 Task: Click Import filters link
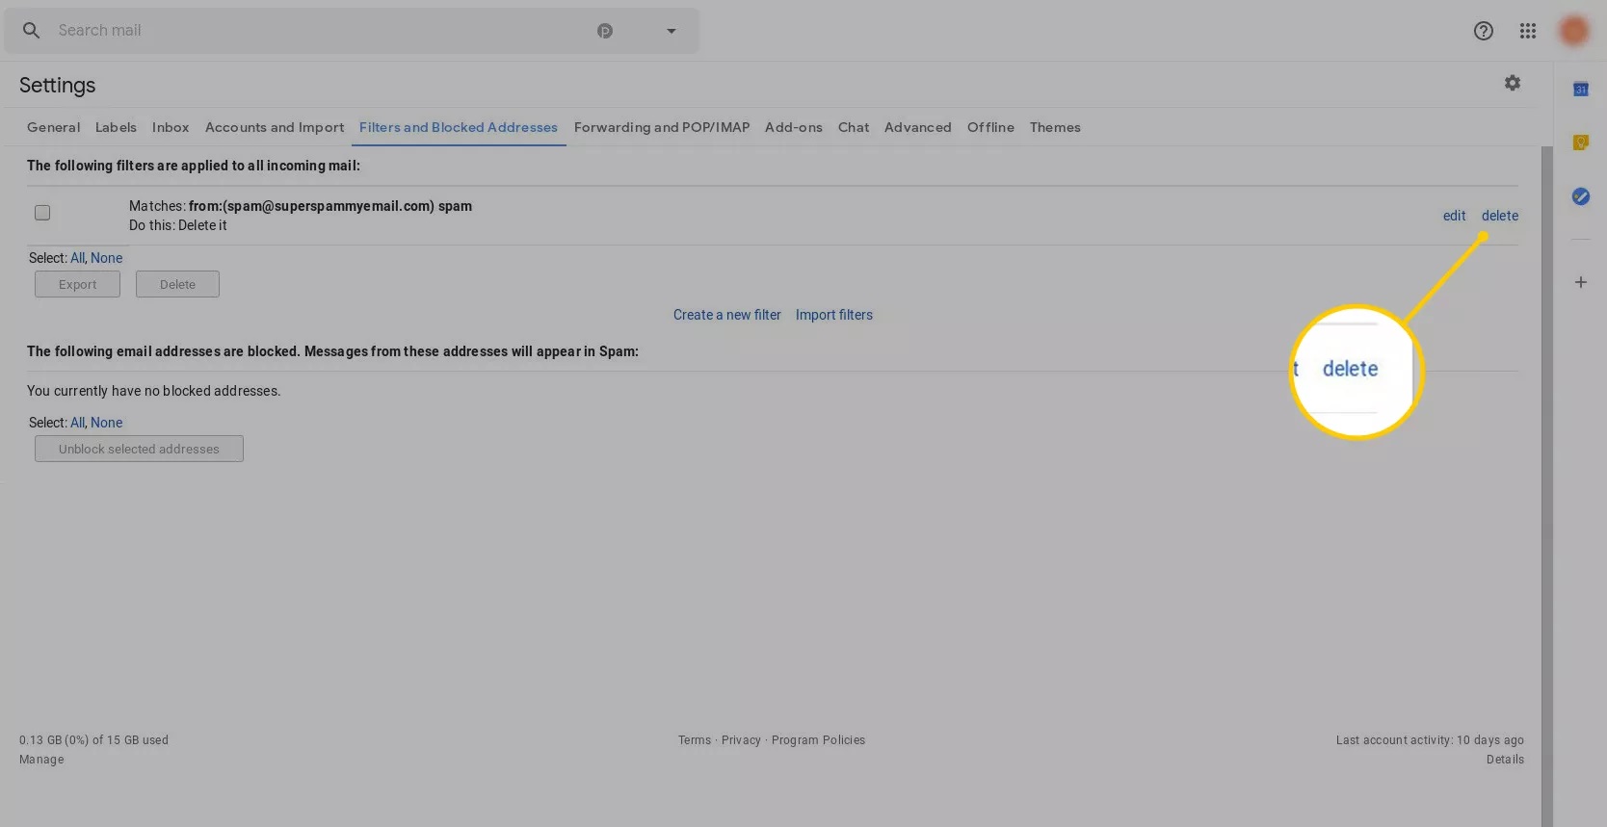click(x=833, y=315)
